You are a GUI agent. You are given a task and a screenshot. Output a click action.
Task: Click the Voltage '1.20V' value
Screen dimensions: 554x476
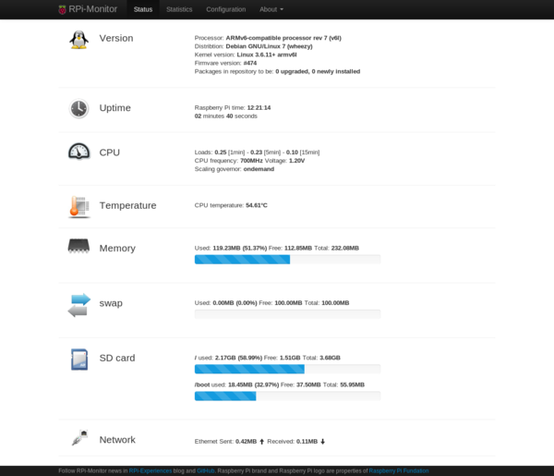296,161
